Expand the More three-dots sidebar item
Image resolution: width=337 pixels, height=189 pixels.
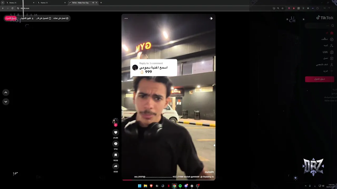point(328,71)
